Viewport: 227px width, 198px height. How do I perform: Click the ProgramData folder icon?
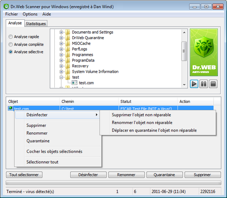[x=68, y=60]
